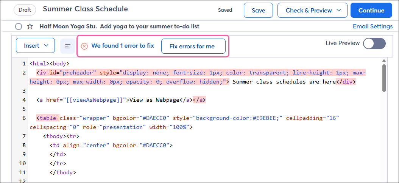This screenshot has width=399, height=183.
Task: Toggle the Live Preview switch
Action: 374,43
